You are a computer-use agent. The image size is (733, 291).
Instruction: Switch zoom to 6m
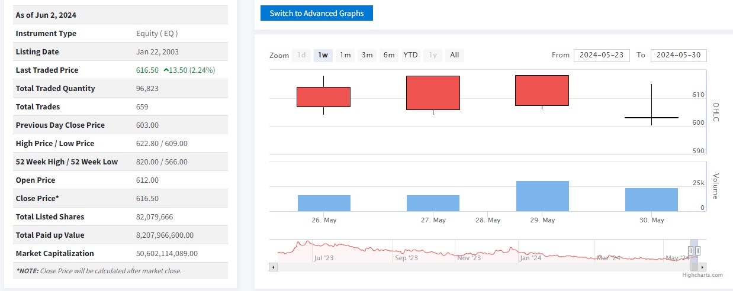(x=389, y=55)
